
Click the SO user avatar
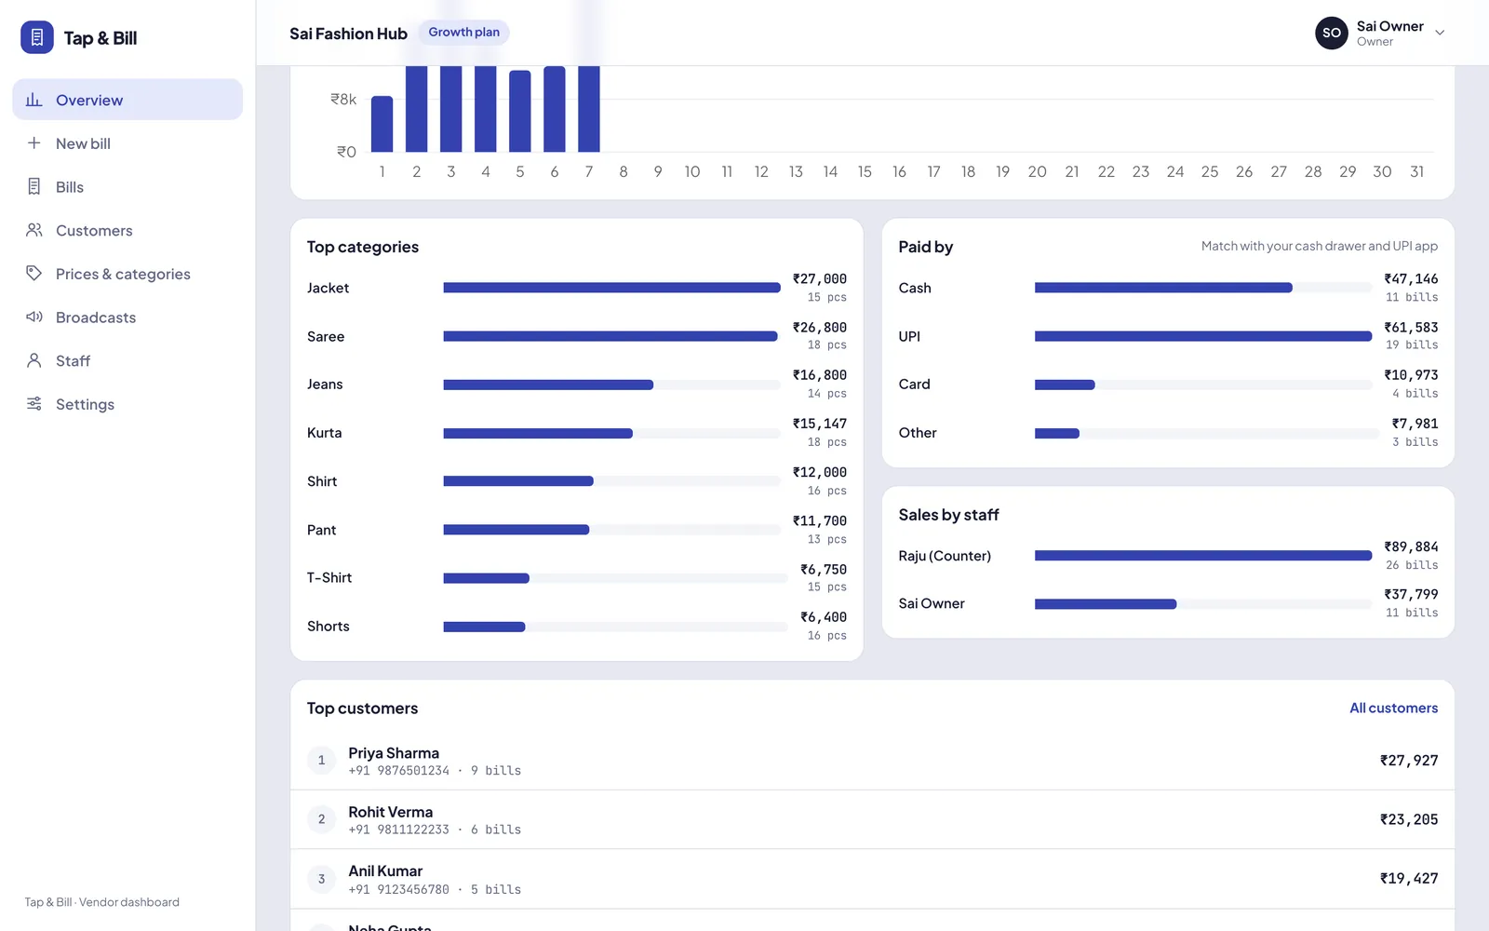[x=1332, y=33]
